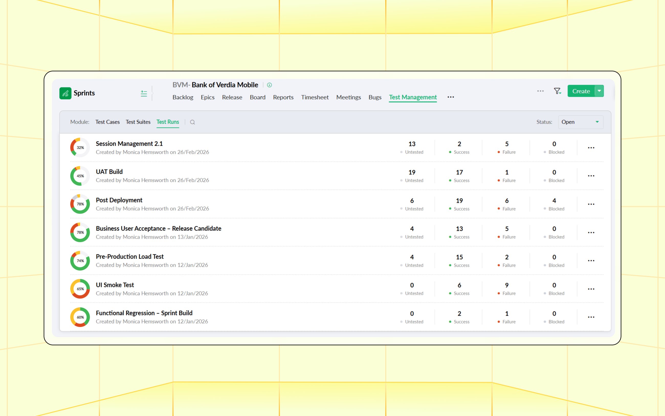
Task: Click the search icon next to Test Runs
Action: tap(192, 122)
